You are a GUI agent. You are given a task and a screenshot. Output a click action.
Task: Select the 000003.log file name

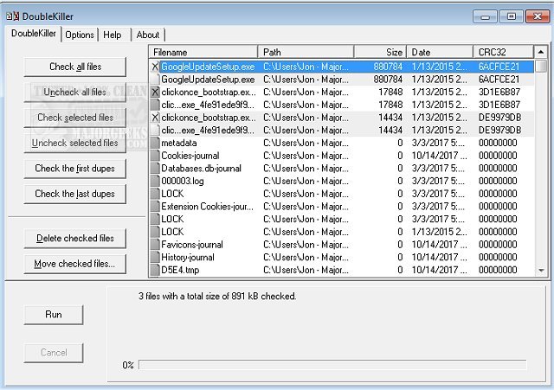click(183, 181)
